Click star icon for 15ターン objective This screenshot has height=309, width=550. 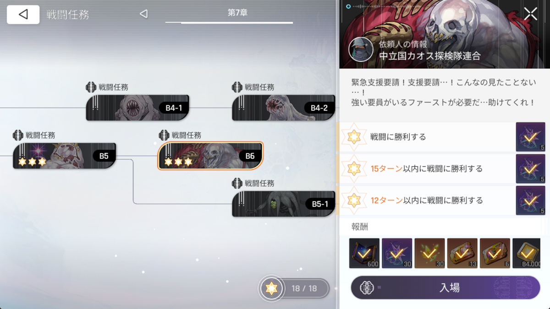[354, 168]
